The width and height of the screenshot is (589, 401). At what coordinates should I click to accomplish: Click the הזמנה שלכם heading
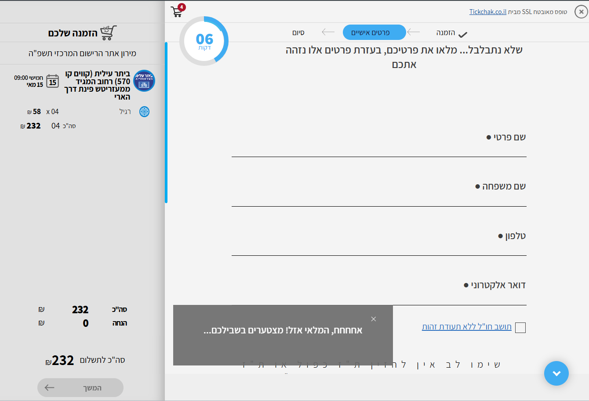point(73,33)
